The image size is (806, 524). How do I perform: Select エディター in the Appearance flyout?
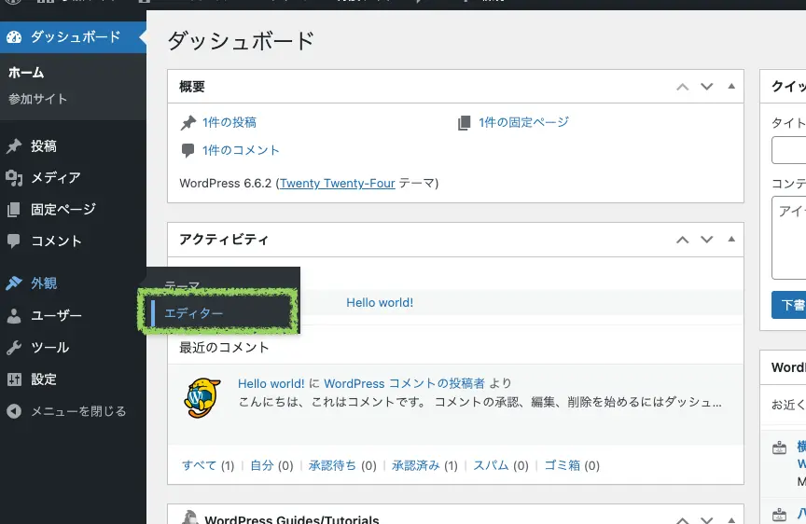(194, 313)
